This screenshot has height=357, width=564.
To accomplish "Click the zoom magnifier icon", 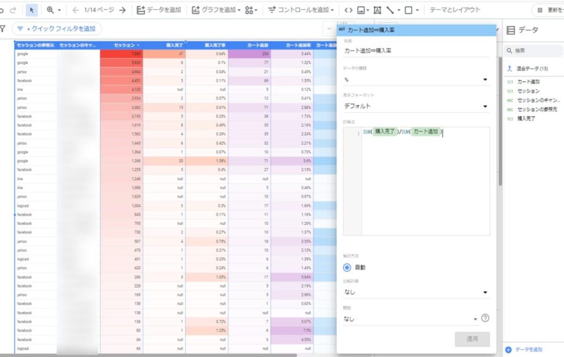I will pos(51,10).
